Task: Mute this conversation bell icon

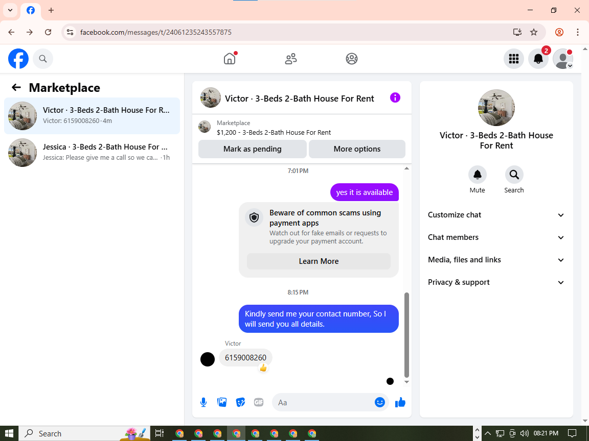Action: click(x=477, y=175)
